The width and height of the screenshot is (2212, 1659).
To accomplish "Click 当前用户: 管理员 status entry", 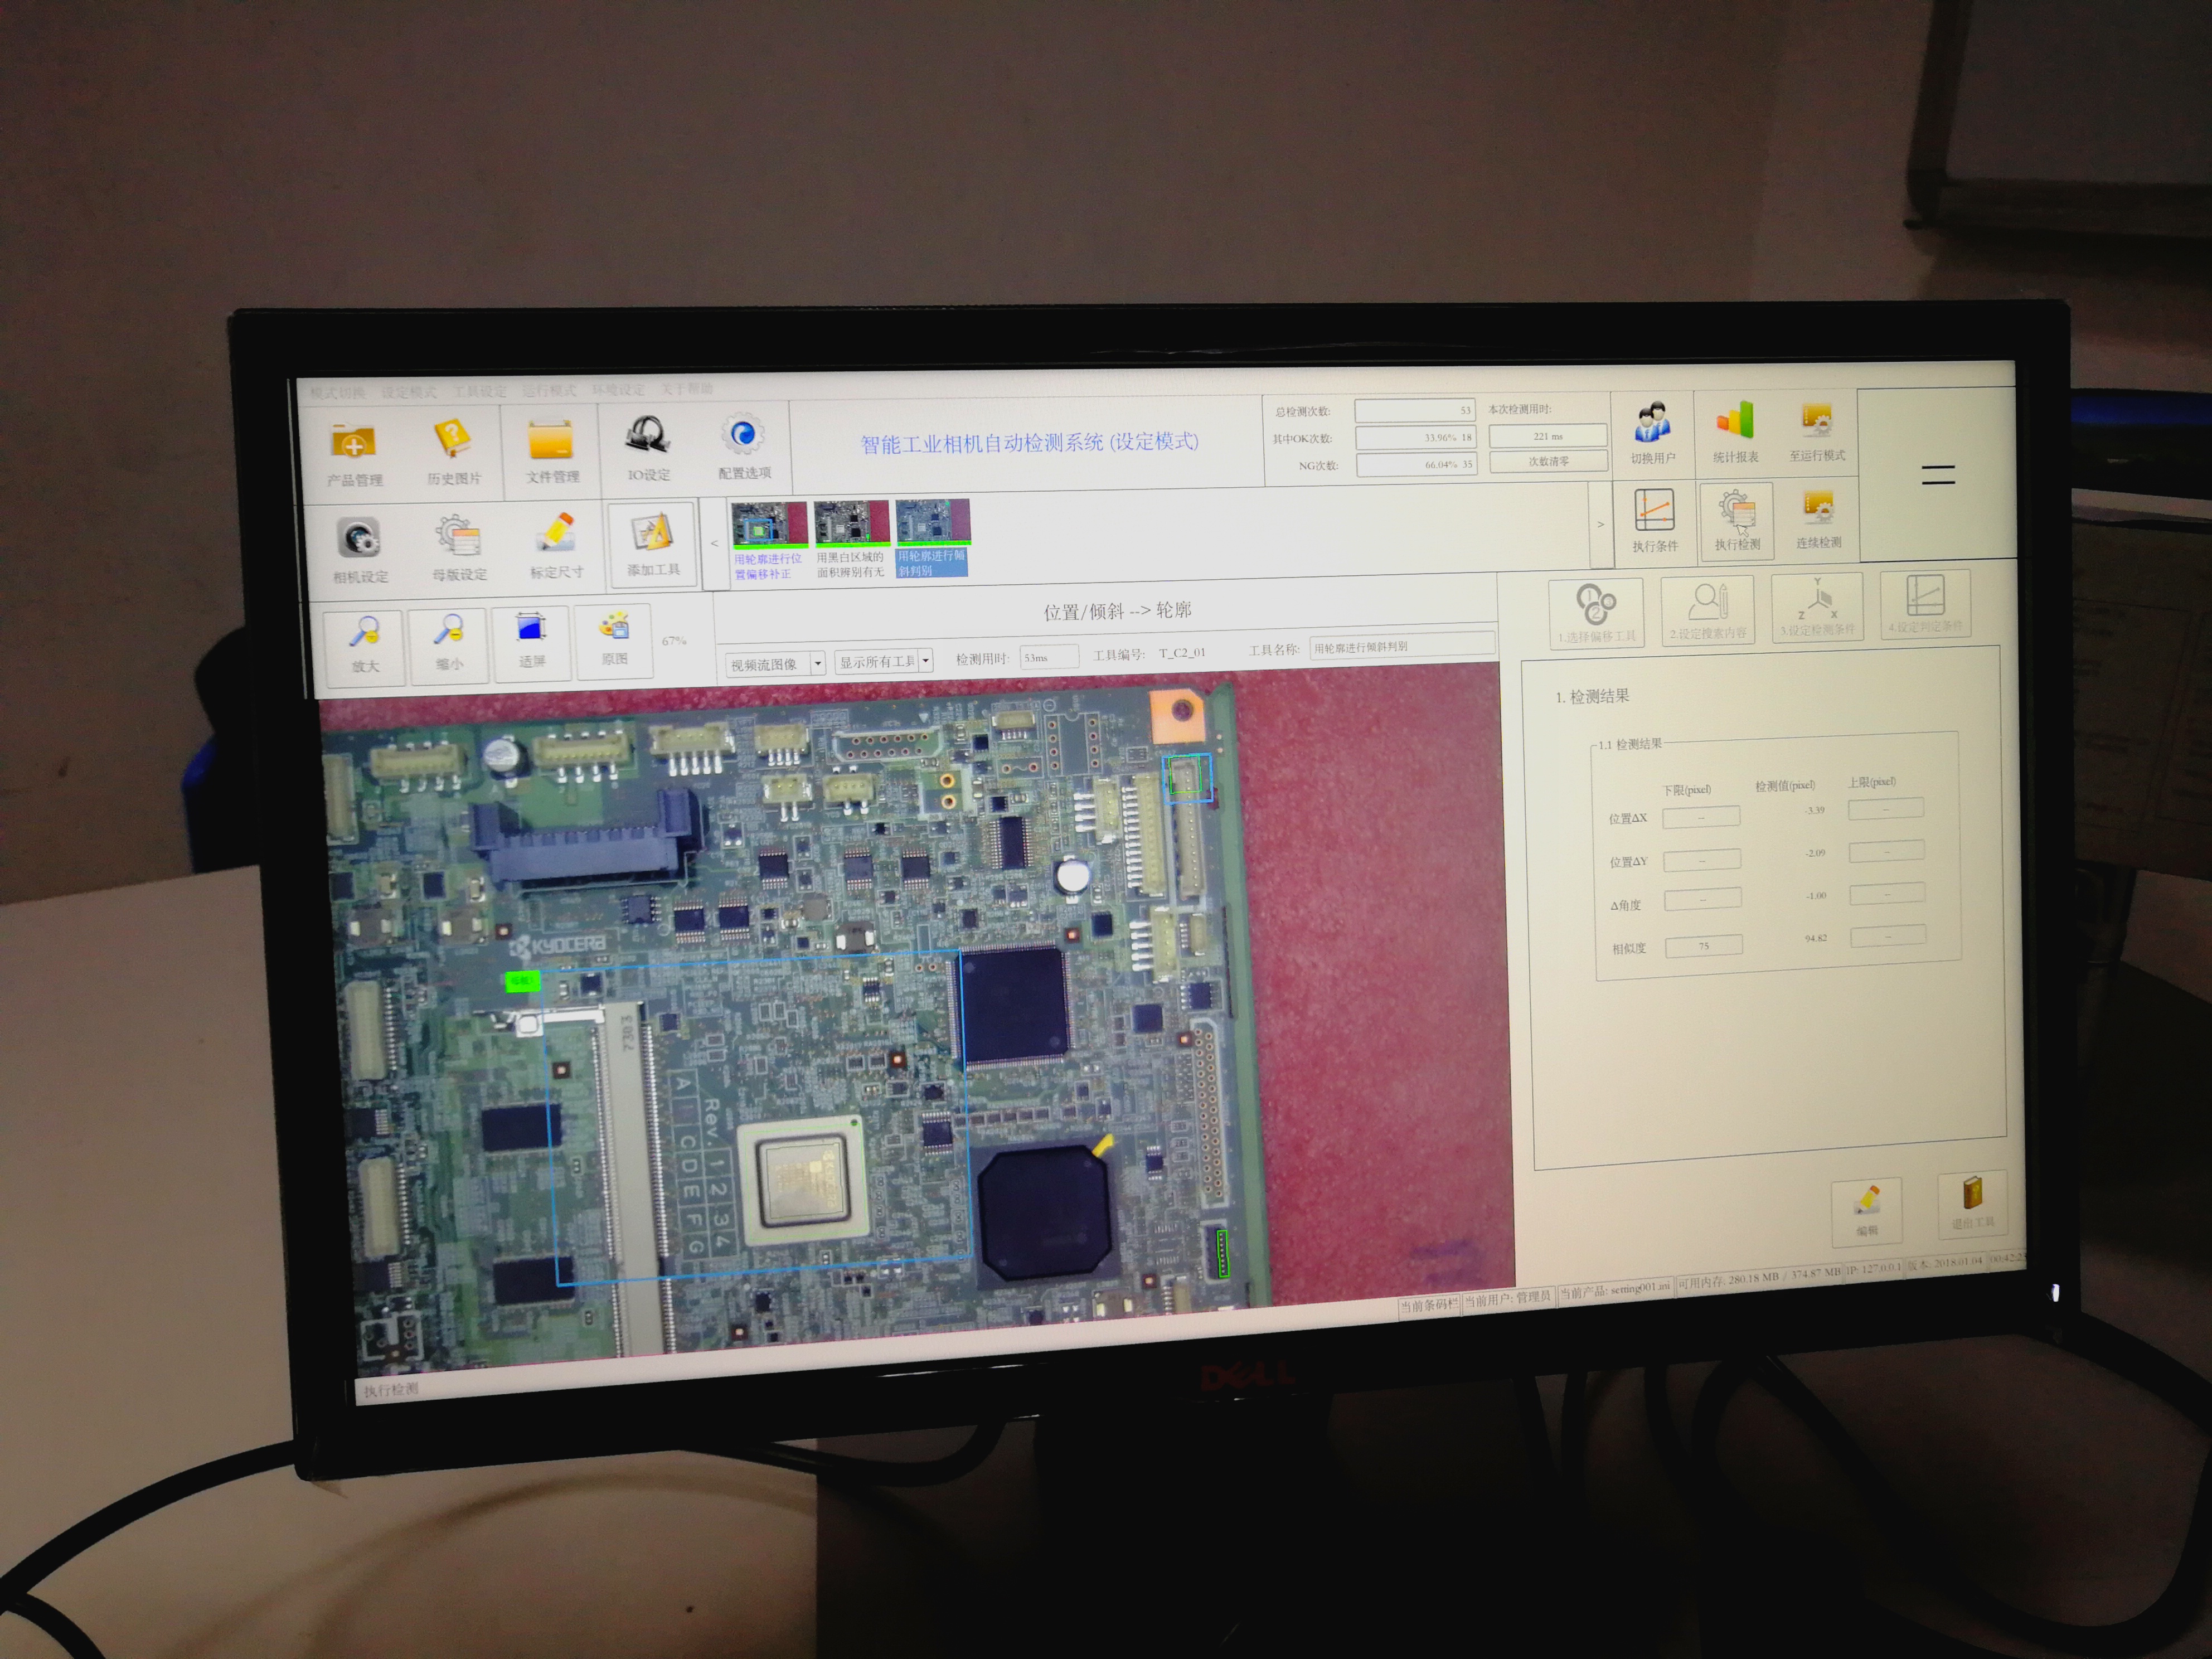I will [x=1507, y=1298].
